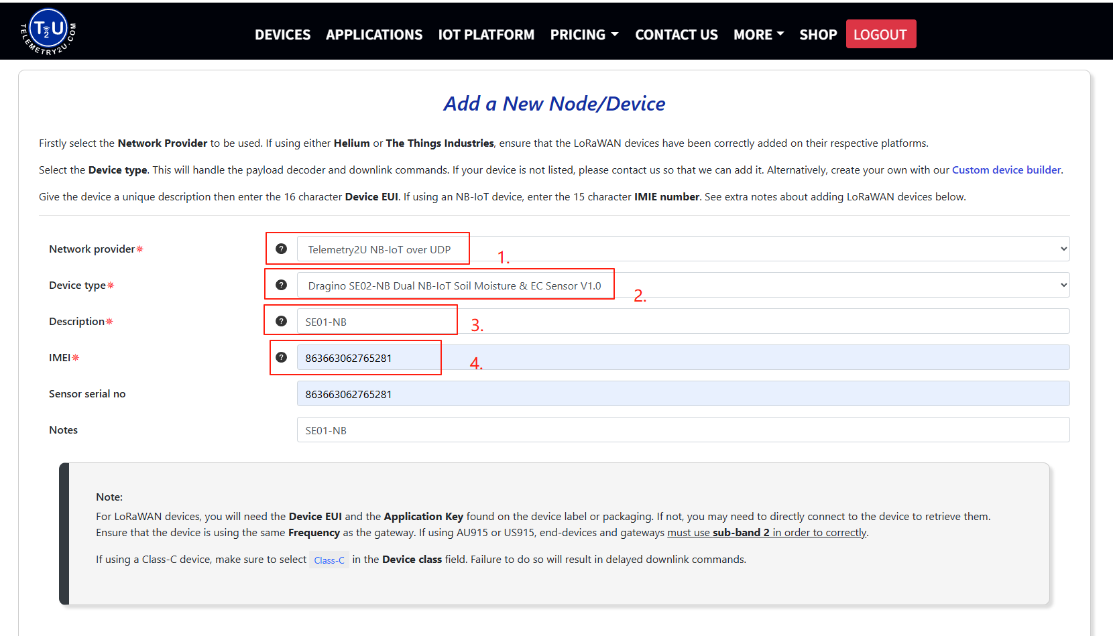1113x636 pixels.
Task: Click the Device type help icon
Action: (282, 285)
